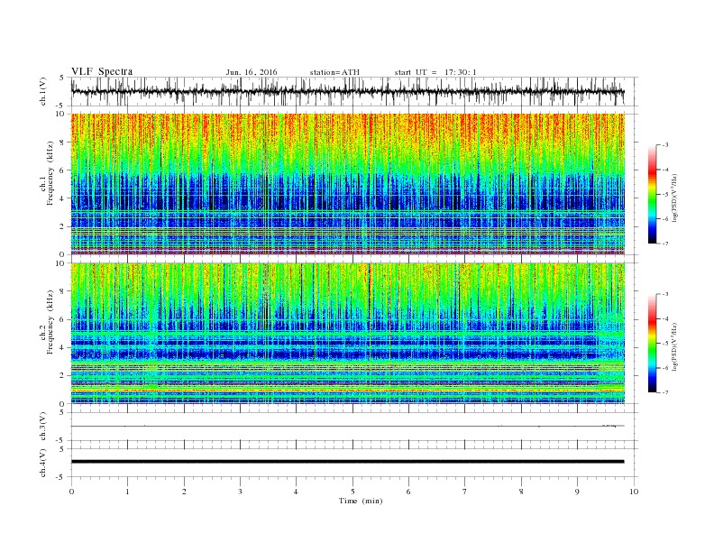This screenshot has height=552, width=714.
Task: Click the time axis tick label '5'
Action: point(352,492)
